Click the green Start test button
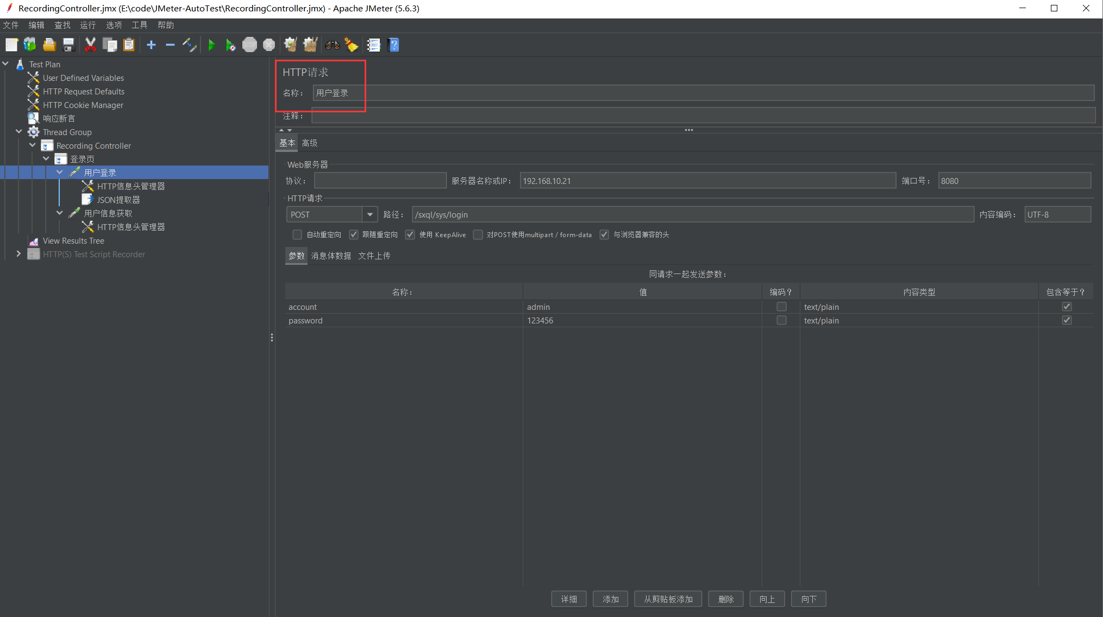The image size is (1103, 617). tap(212, 45)
